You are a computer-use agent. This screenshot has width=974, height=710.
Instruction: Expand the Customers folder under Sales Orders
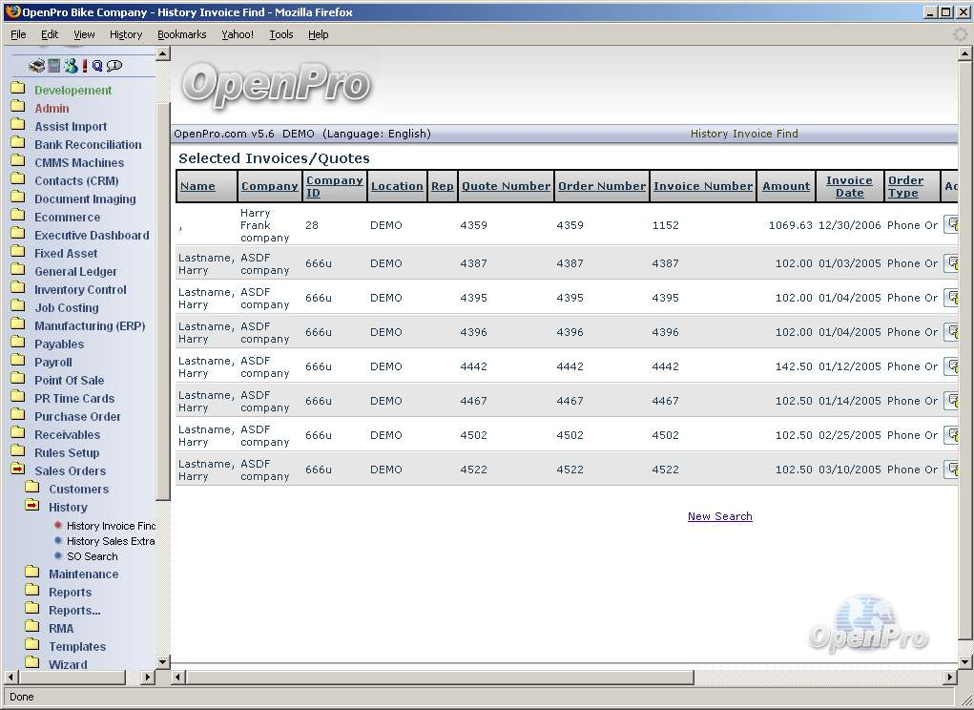coord(32,489)
